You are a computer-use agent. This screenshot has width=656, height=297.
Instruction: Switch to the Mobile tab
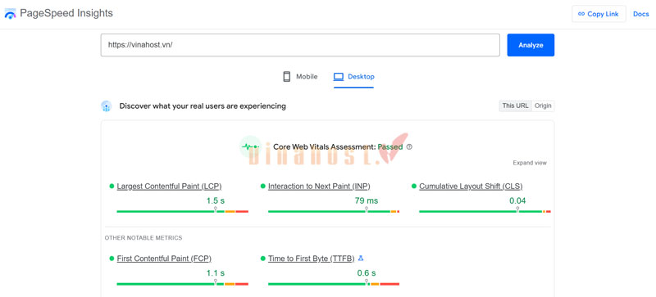[300, 77]
